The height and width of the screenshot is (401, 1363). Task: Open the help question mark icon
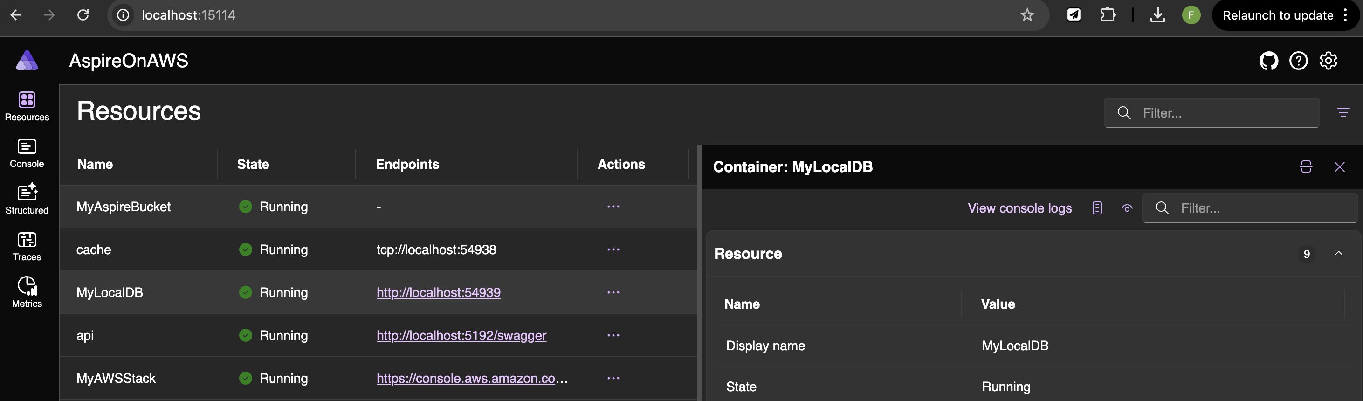click(1298, 61)
